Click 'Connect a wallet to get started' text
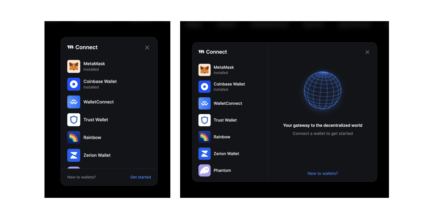This screenshot has width=434, height=219. (x=323, y=134)
